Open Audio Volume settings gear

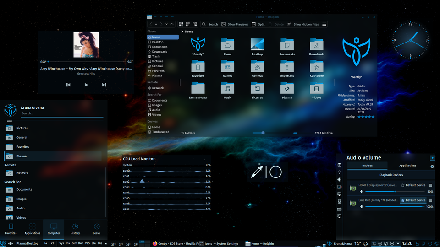[x=432, y=166]
